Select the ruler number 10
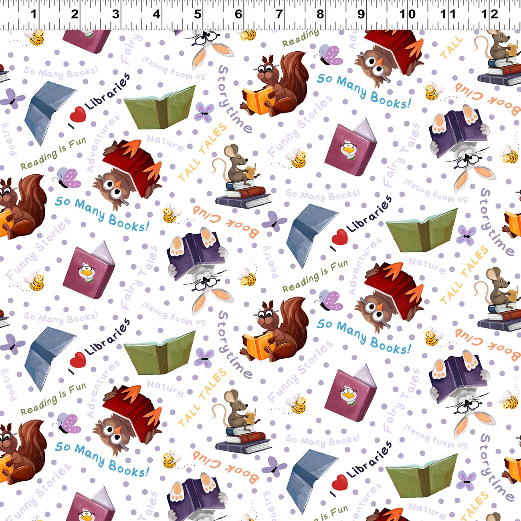This screenshot has height=521, width=521. click(x=407, y=14)
